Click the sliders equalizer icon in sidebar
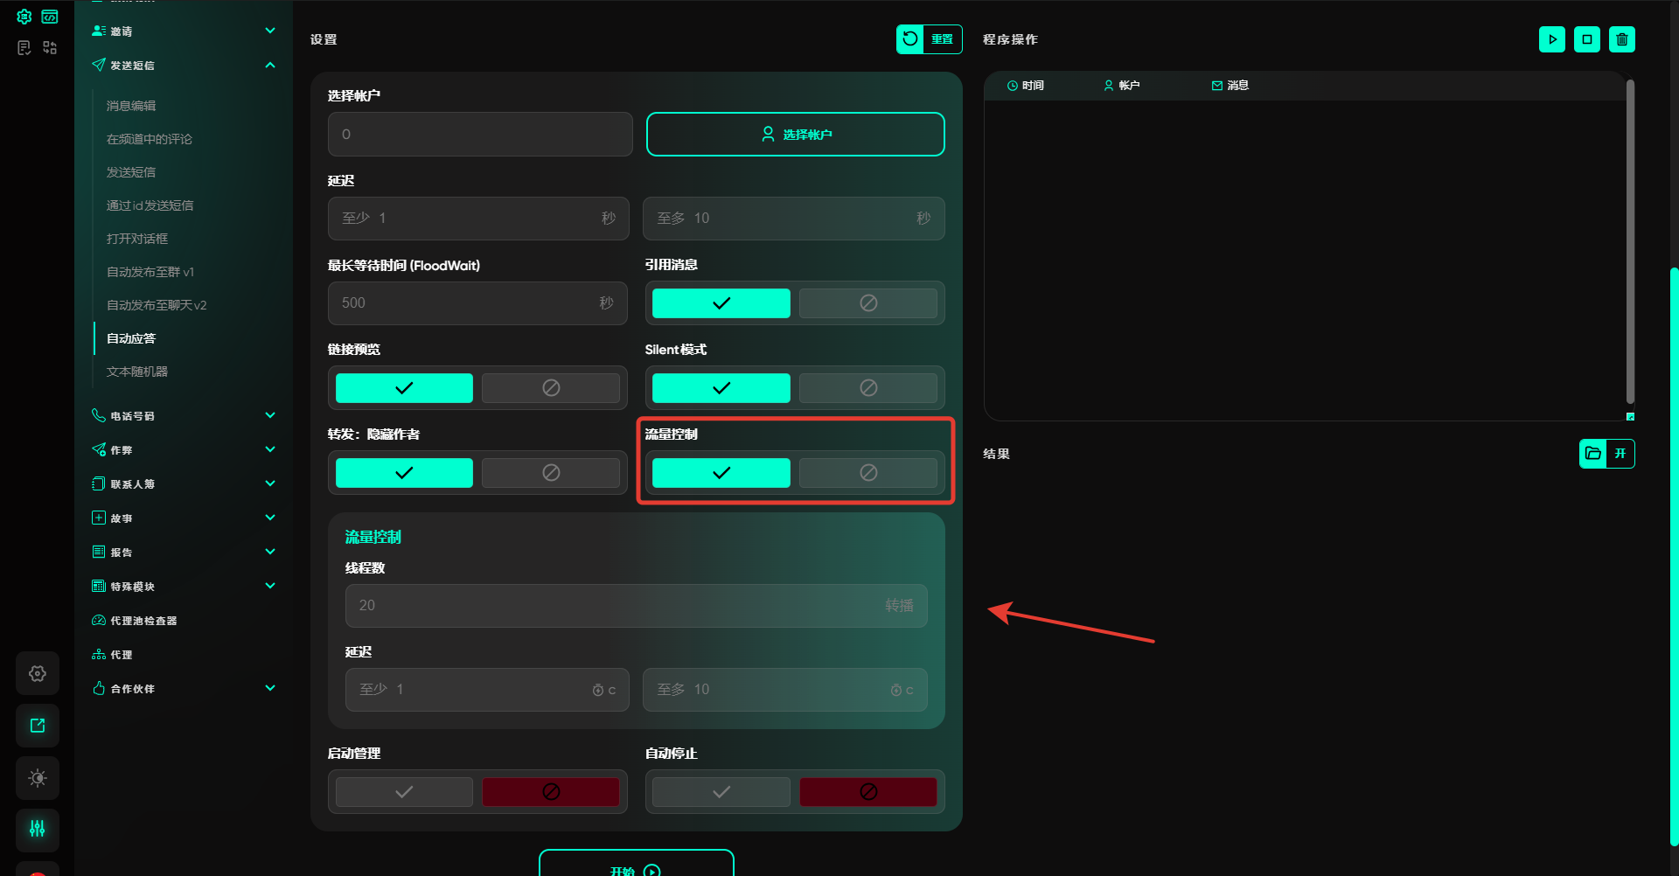 38,829
